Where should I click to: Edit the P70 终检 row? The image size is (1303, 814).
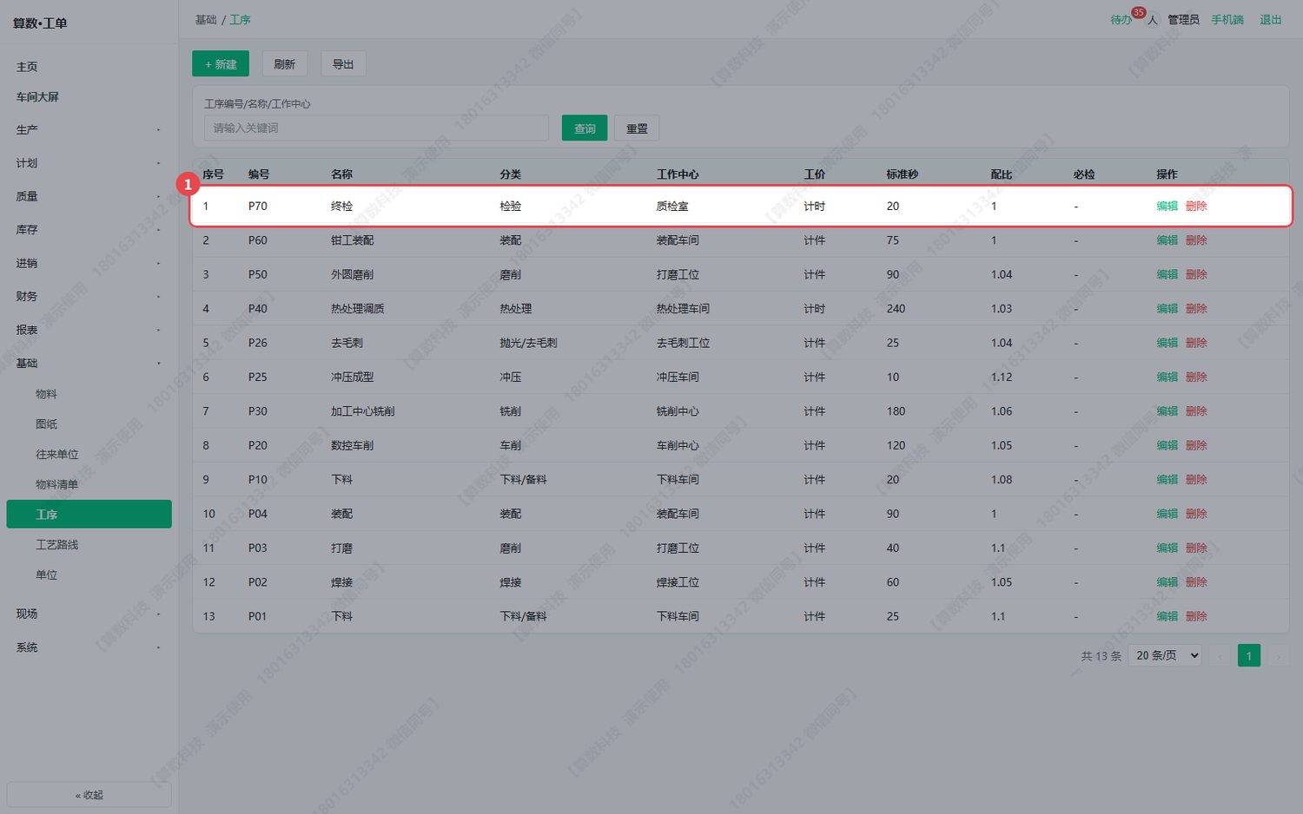pos(1167,207)
